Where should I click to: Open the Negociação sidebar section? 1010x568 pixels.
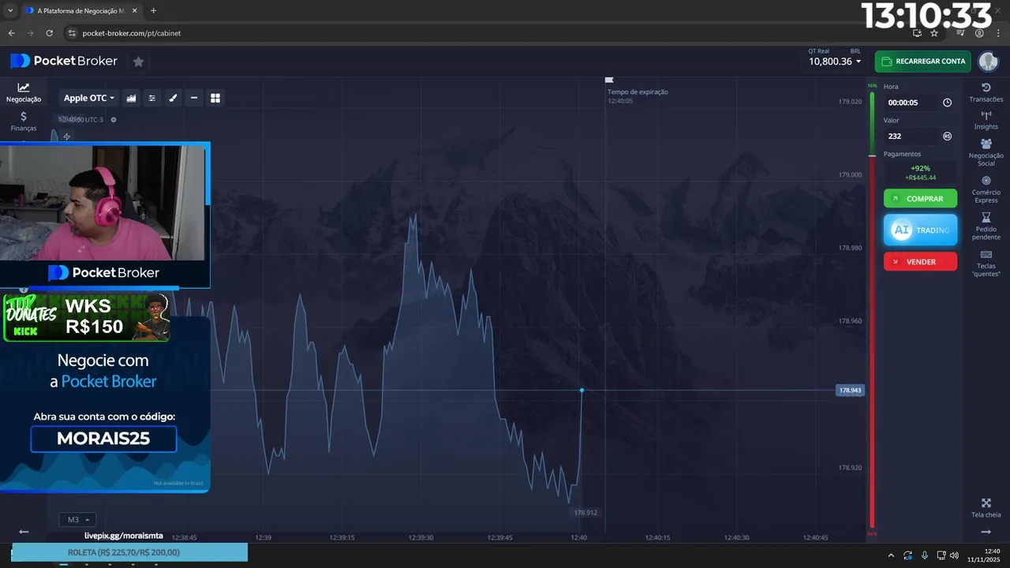[x=24, y=93]
